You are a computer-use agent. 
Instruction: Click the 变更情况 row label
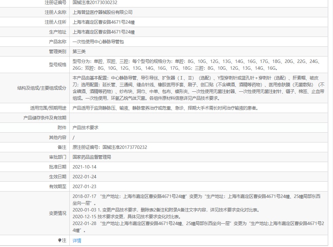click(58, 213)
